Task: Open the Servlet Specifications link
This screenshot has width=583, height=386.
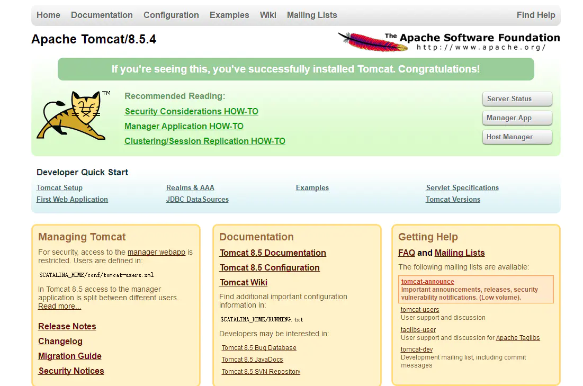Action: click(462, 188)
